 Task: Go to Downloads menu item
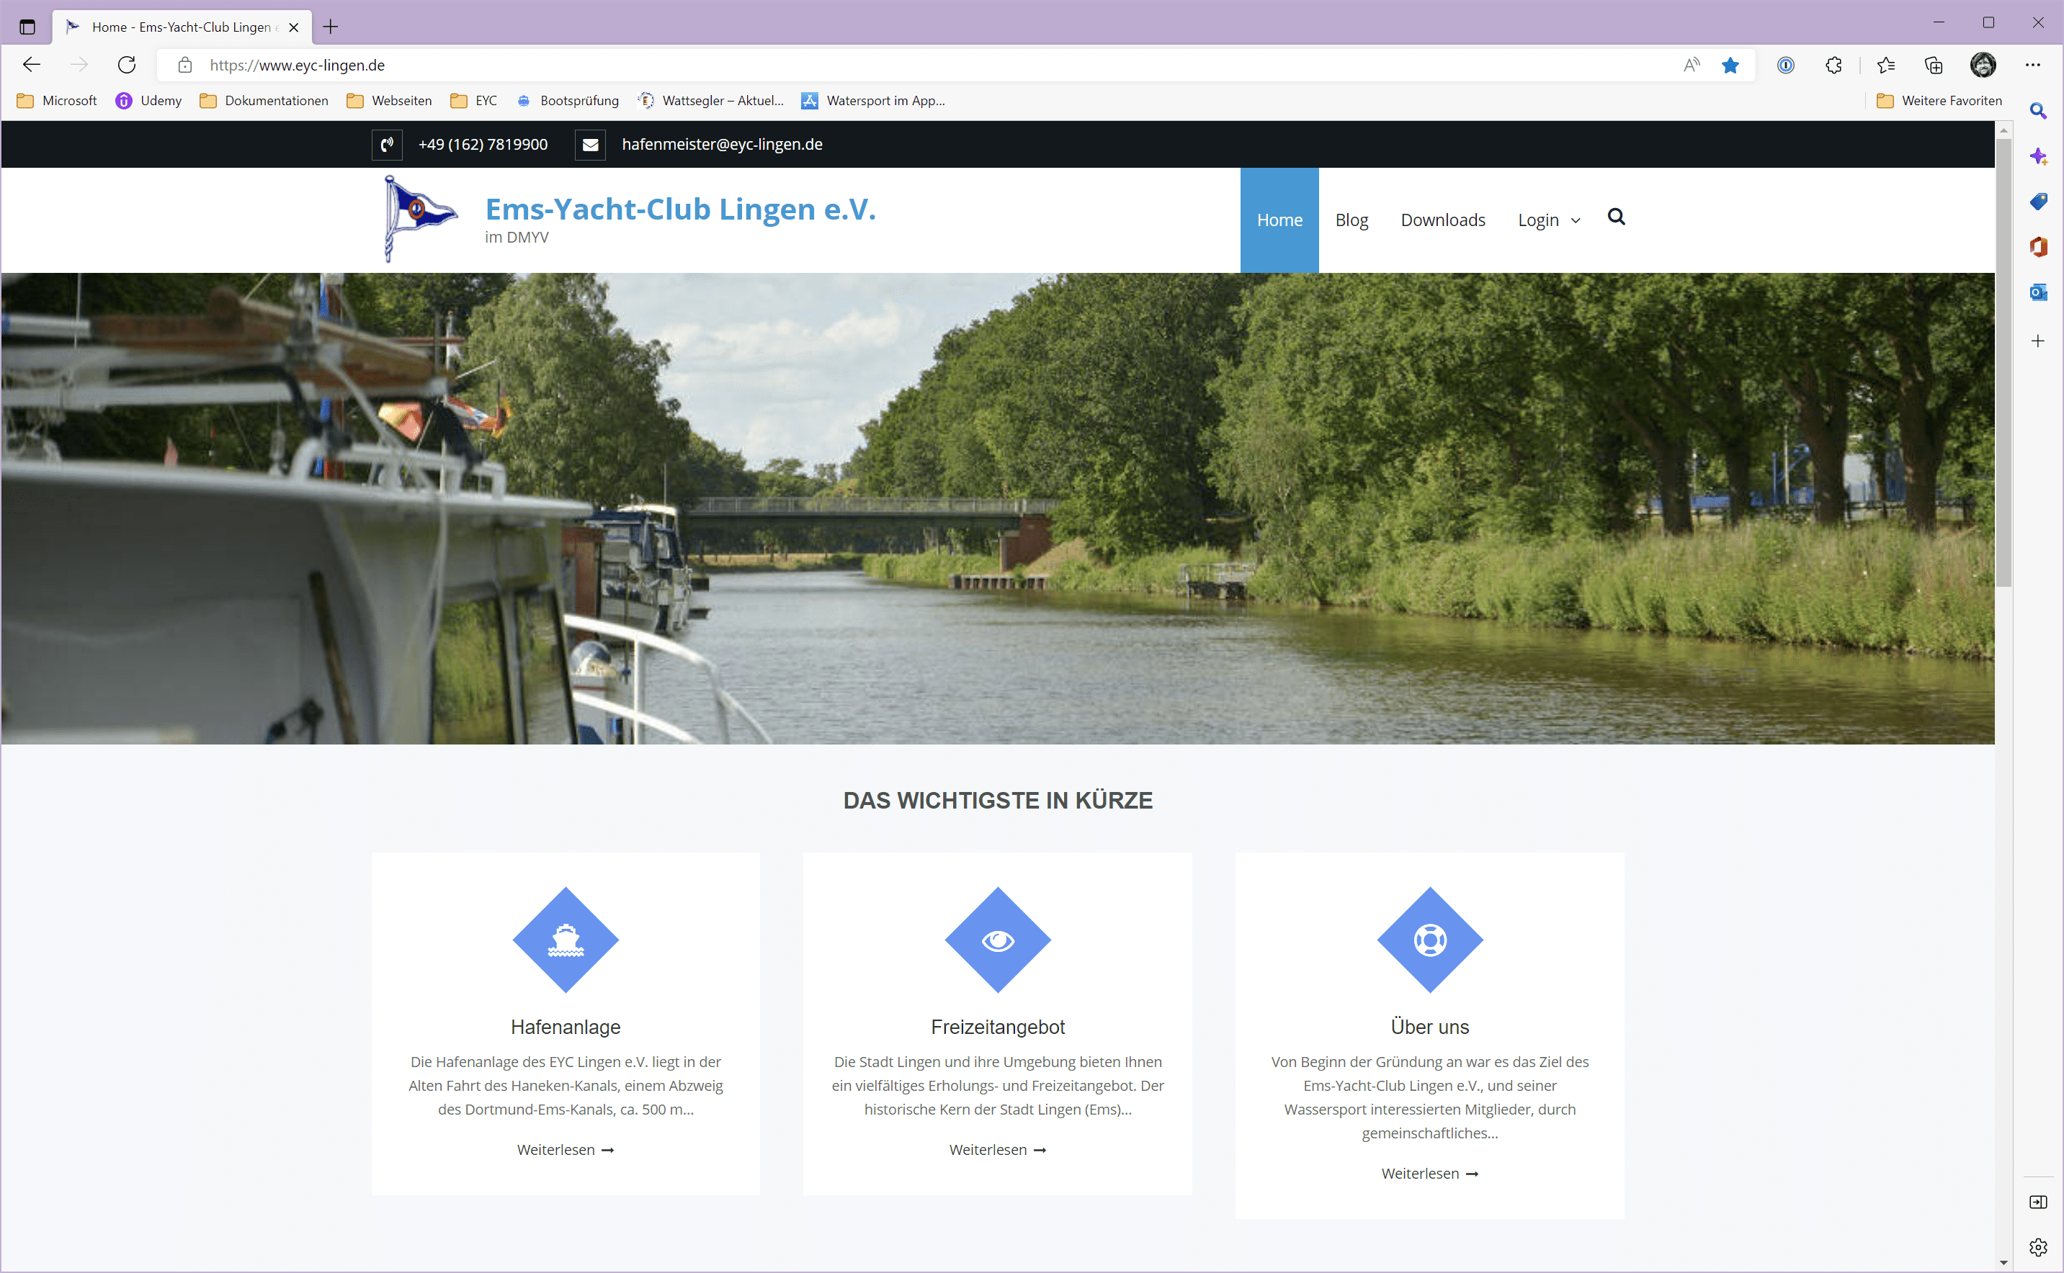pos(1442,220)
